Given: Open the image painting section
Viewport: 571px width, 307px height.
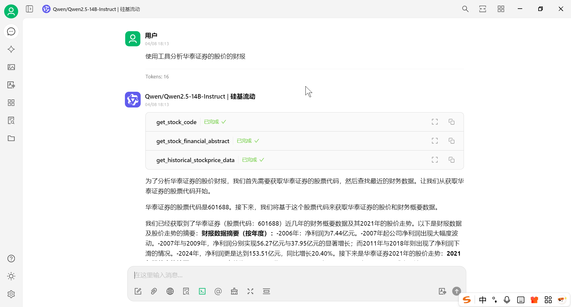Looking at the screenshot, I should click(11, 67).
